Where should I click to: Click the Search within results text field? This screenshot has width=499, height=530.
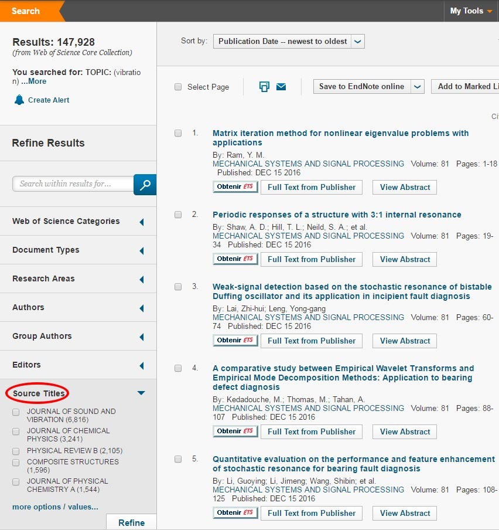coord(73,184)
